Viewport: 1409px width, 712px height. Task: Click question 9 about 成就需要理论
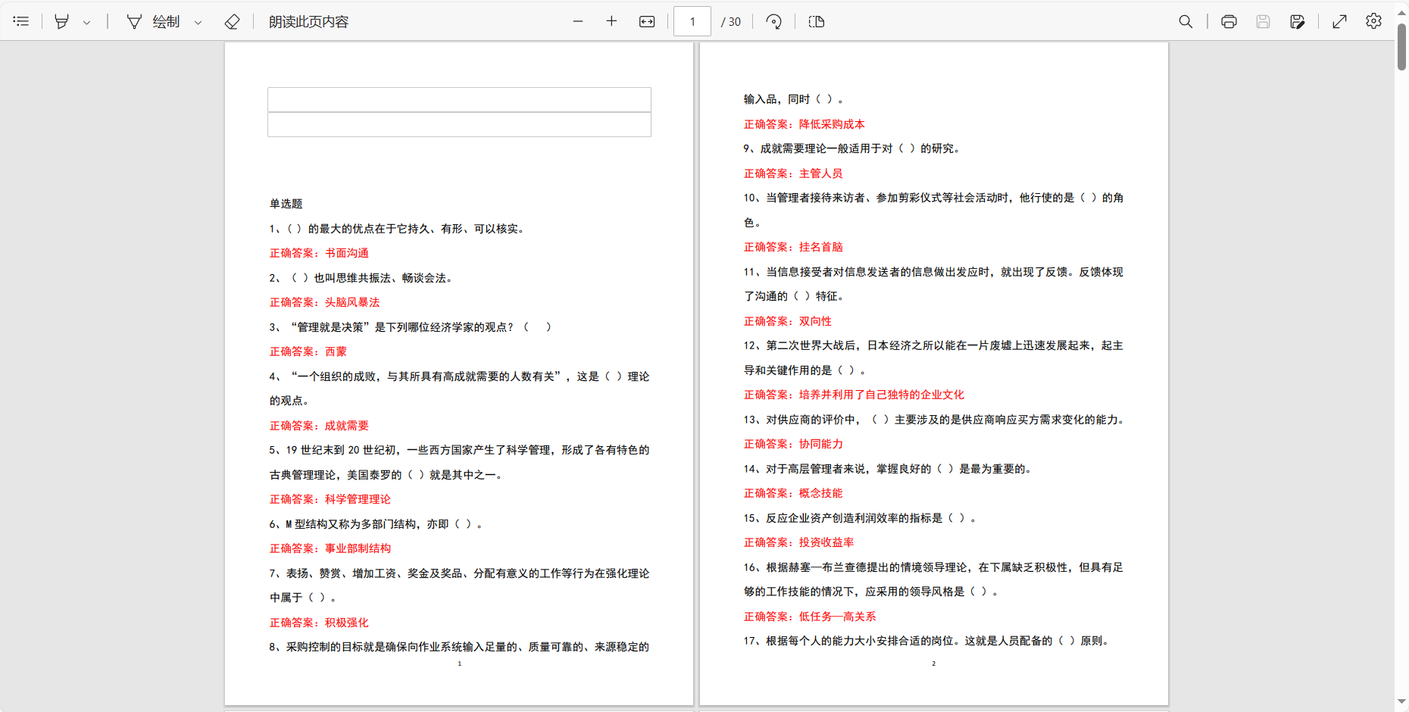tap(853, 148)
